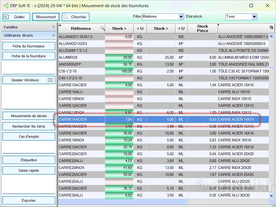Click the ERP Soft logo in title bar
This screenshot has width=276, height=207.
6,6
